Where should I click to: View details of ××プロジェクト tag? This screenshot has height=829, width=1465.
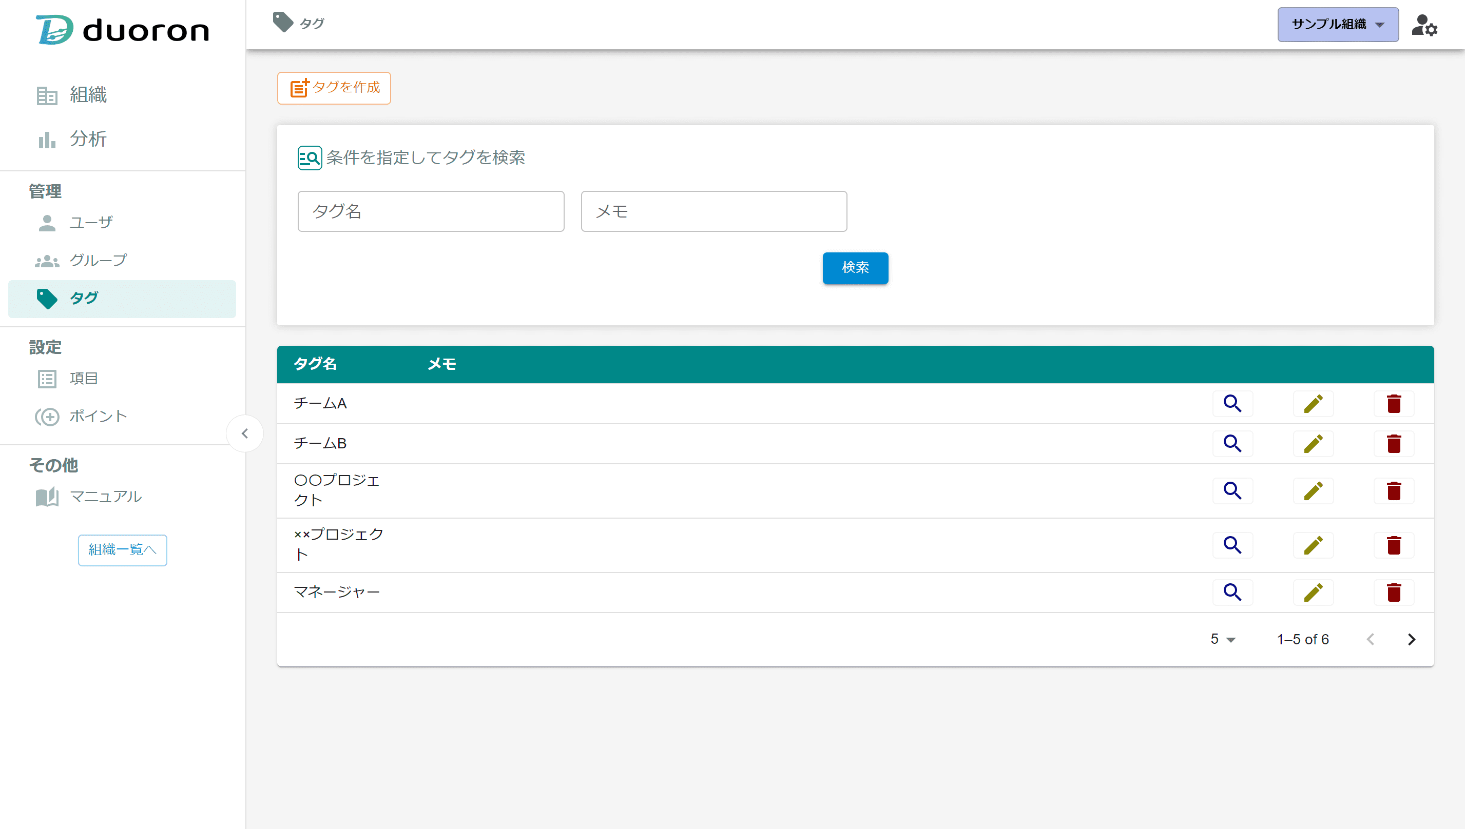tap(1232, 545)
